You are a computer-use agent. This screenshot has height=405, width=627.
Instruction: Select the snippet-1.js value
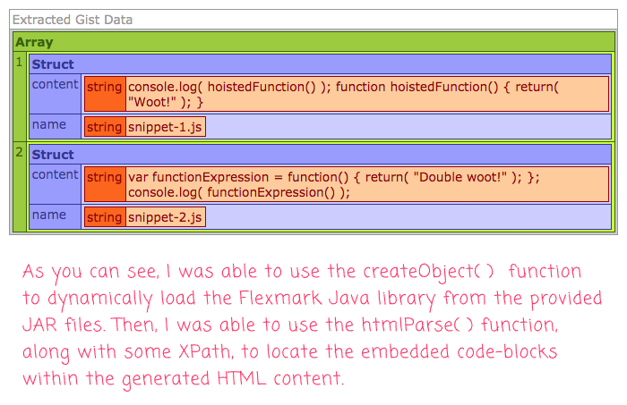[x=165, y=127]
